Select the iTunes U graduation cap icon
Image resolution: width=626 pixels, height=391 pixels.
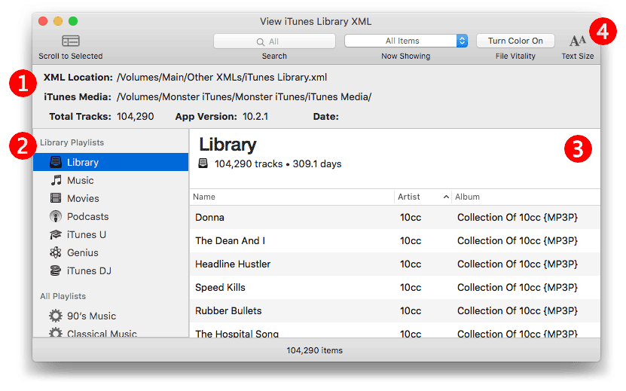56,234
